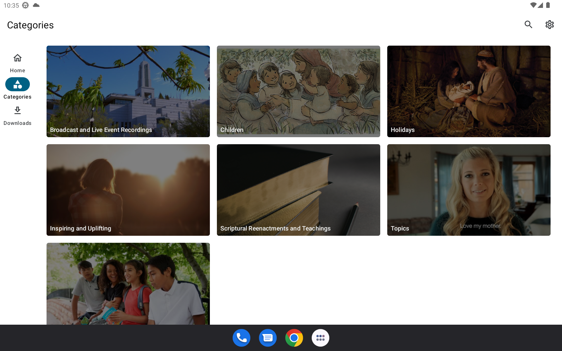Open the Children category tile
Viewport: 562px width, 351px height.
(x=299, y=91)
